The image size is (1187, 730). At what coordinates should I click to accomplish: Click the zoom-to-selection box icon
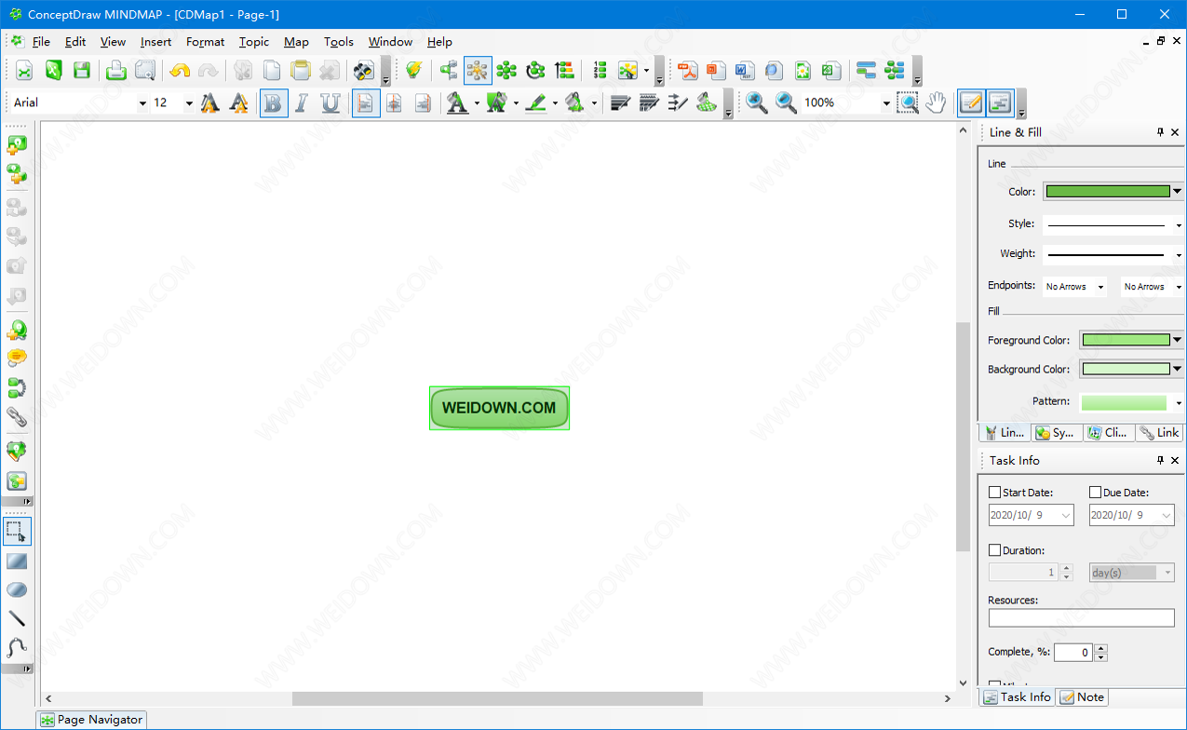pos(908,102)
